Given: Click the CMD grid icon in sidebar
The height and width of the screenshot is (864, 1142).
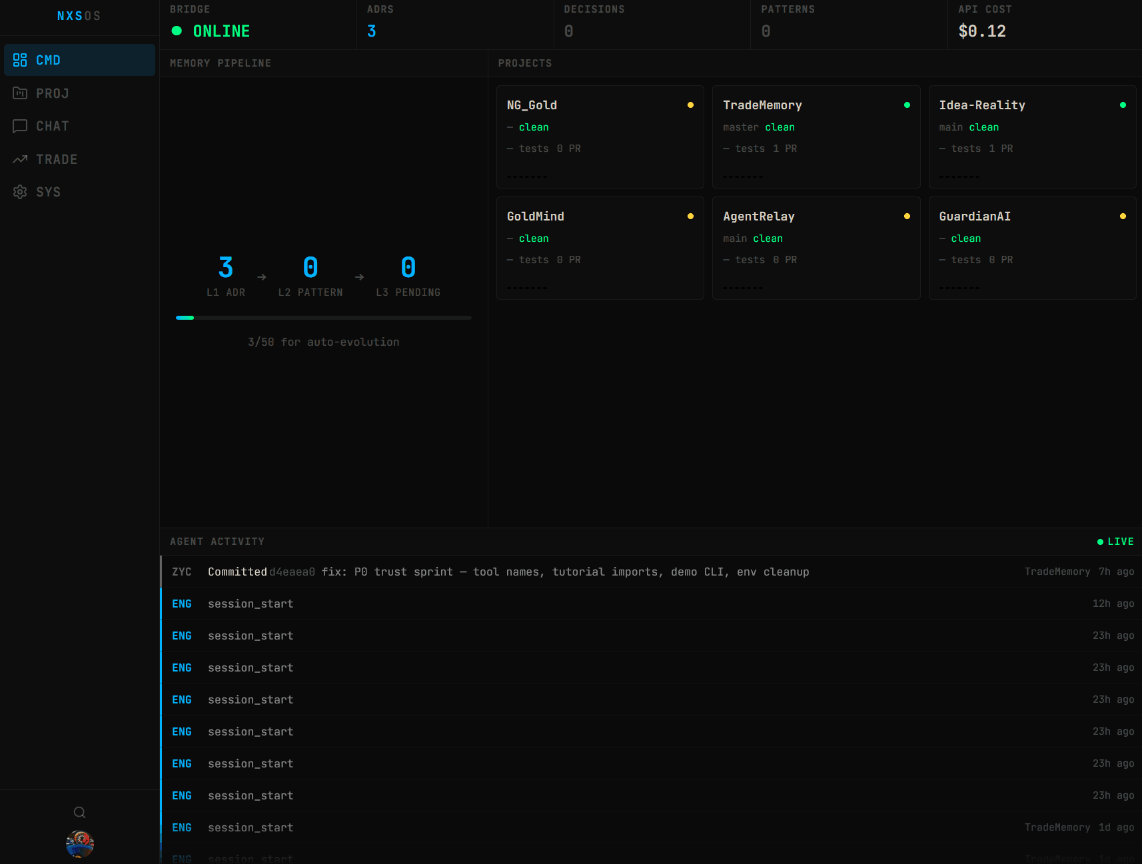Looking at the screenshot, I should (20, 60).
